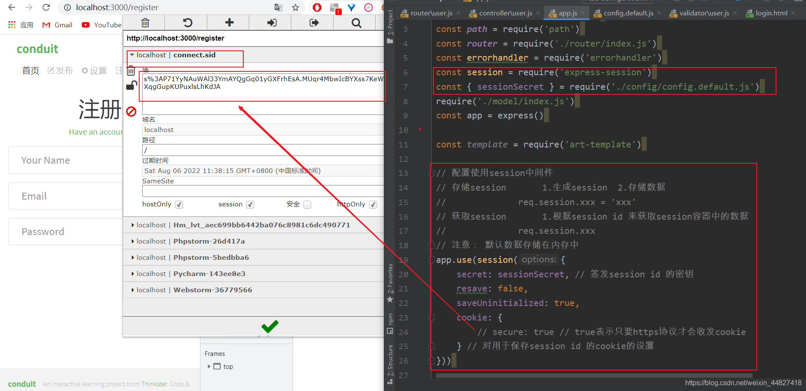Viewport: 806px width, 391px height.
Task: Click the SameSite field
Action: [263, 191]
